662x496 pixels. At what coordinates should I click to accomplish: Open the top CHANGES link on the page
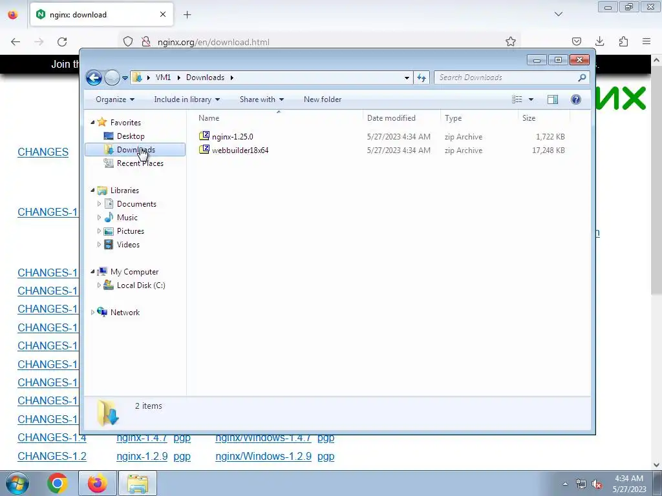click(x=43, y=152)
